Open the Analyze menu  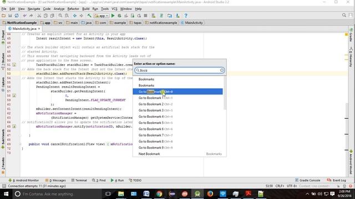click(x=59, y=9)
